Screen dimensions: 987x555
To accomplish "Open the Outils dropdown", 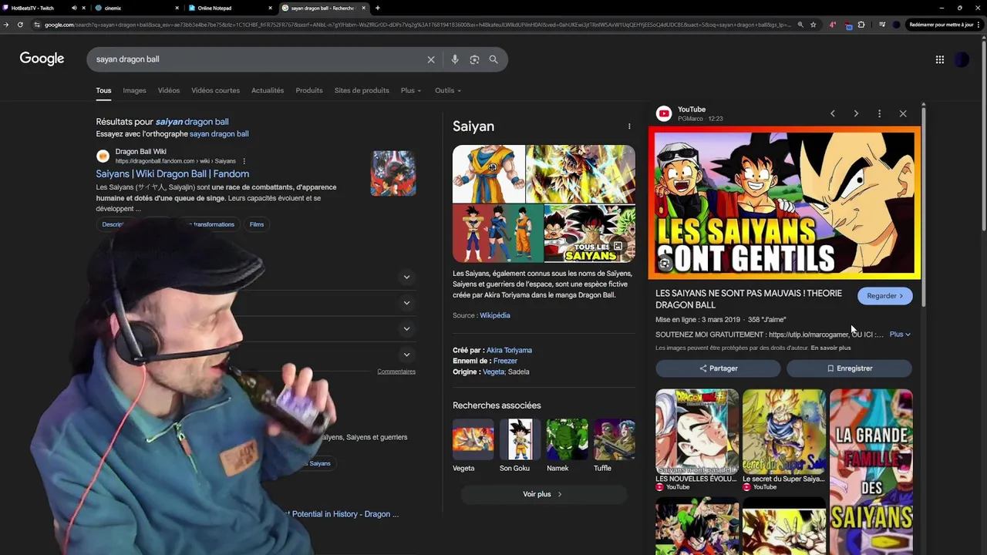I will (448, 90).
